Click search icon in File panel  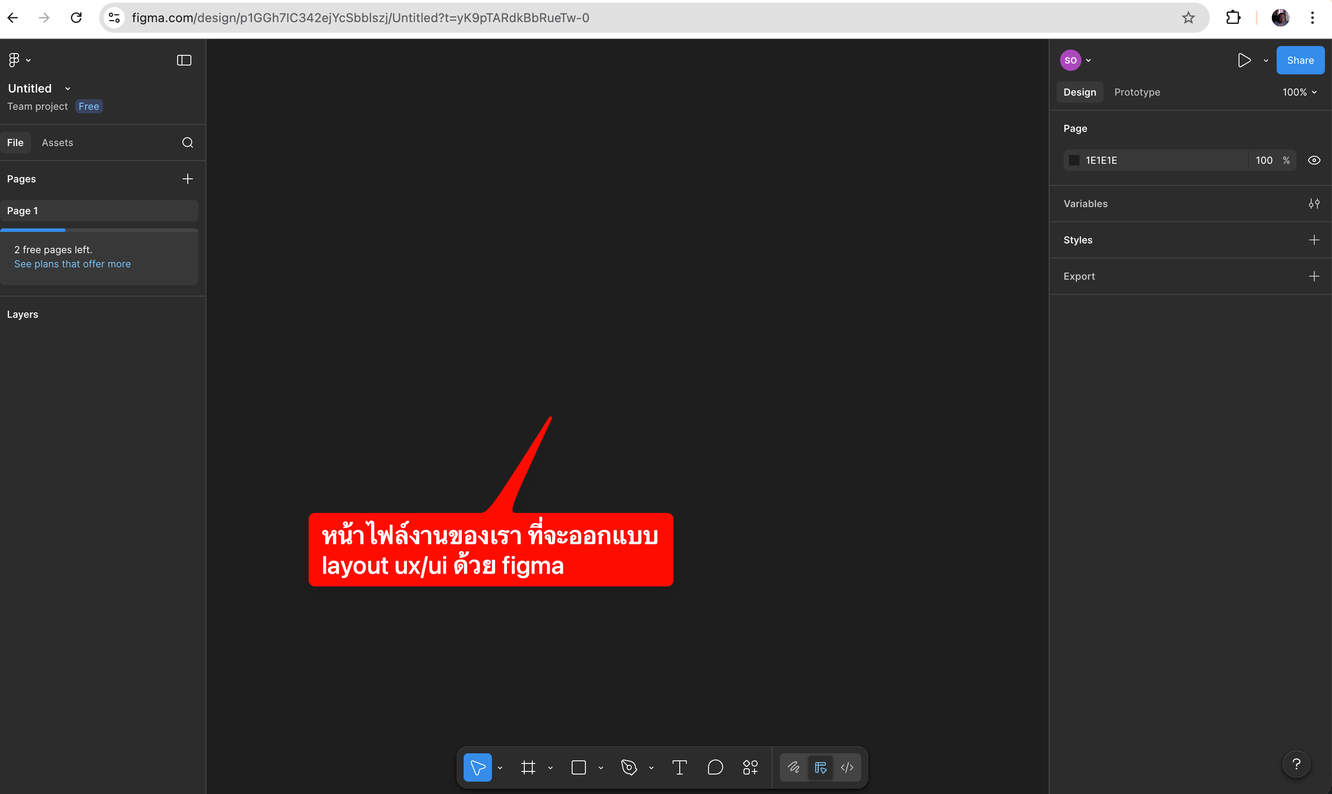[187, 143]
